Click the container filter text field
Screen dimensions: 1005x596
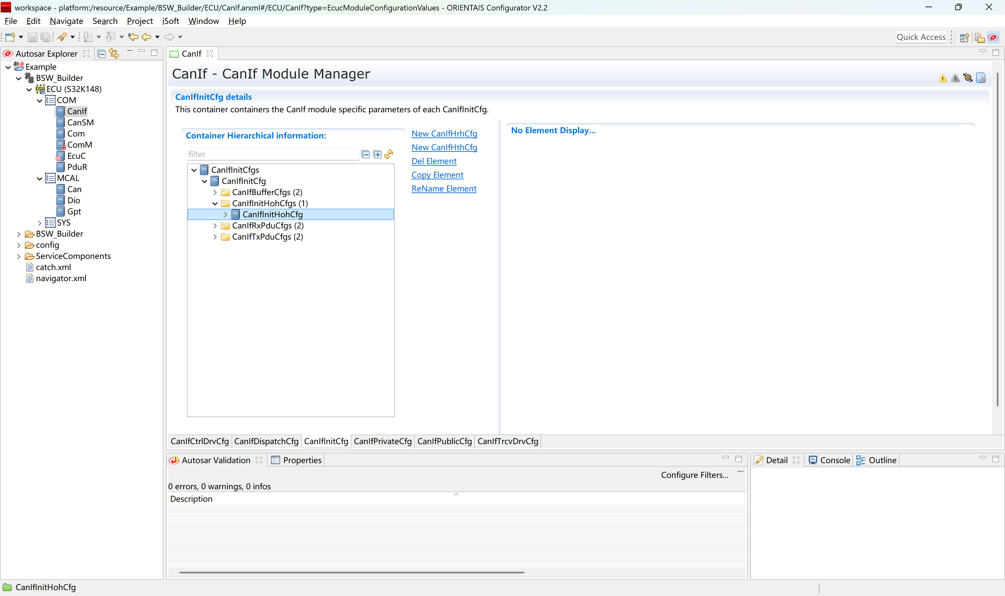point(272,154)
